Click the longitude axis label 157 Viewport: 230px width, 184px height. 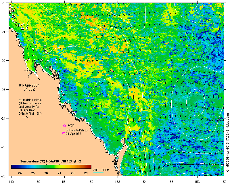[224, 182]
